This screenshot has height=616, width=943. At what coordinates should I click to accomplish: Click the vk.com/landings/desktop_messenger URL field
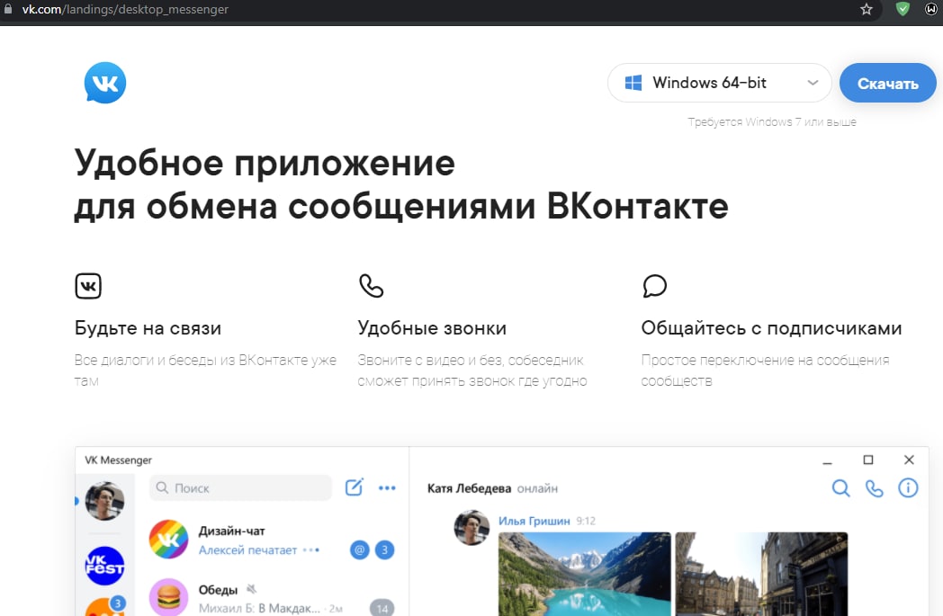(125, 10)
